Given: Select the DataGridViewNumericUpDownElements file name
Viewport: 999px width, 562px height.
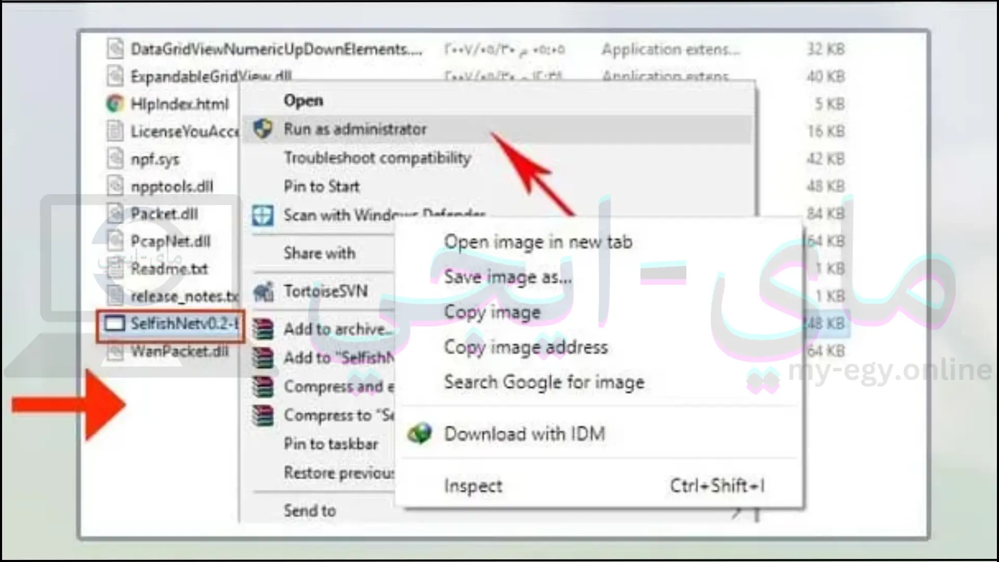Looking at the screenshot, I should 276,49.
